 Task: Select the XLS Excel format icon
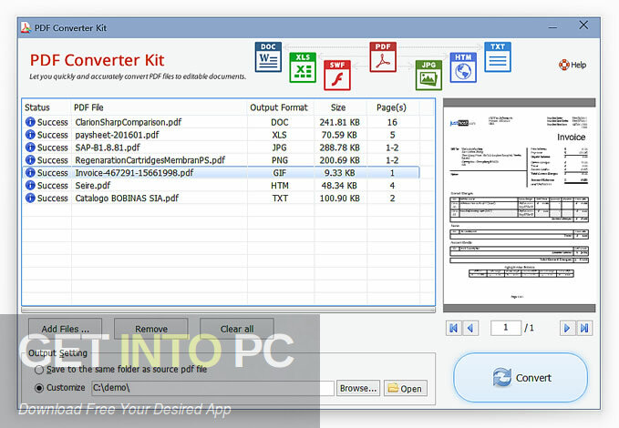pos(303,67)
